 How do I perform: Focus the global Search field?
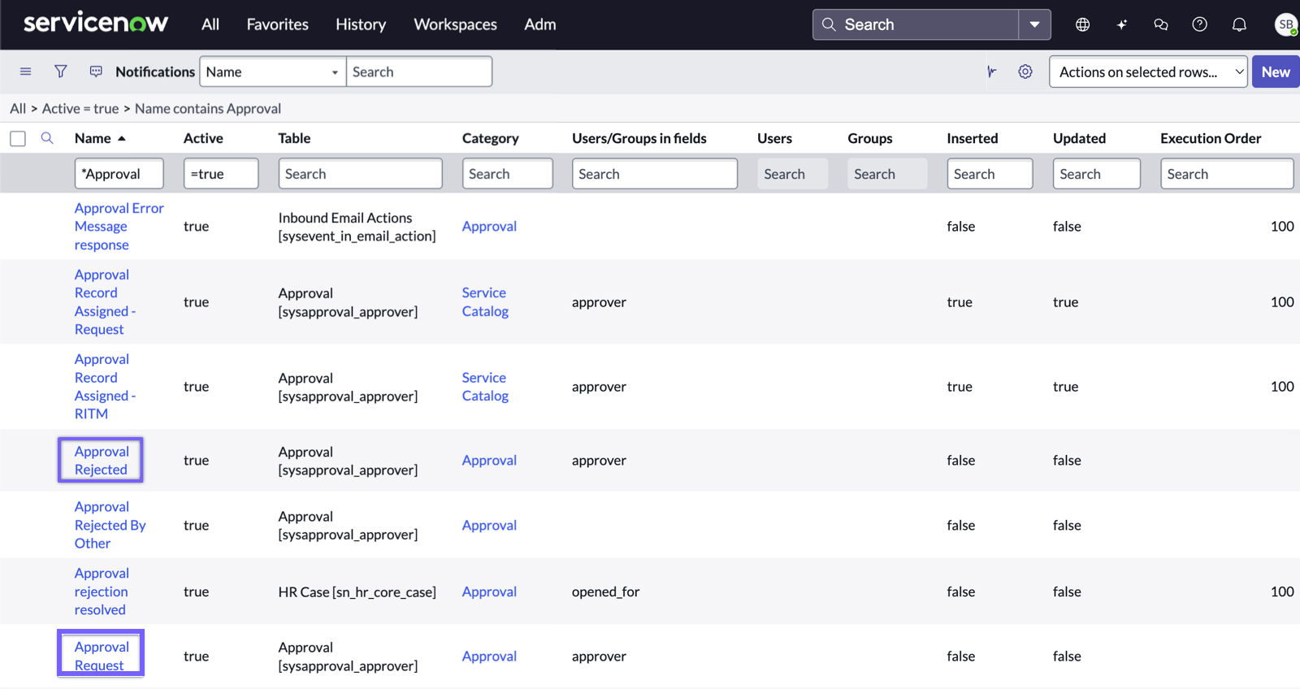(916, 24)
